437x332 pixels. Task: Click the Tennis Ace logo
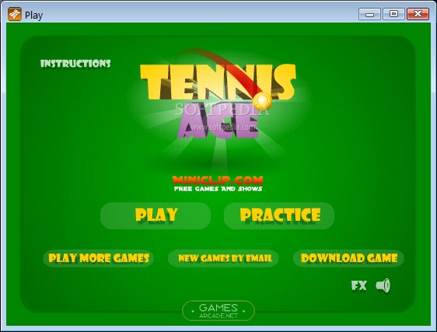[x=218, y=102]
